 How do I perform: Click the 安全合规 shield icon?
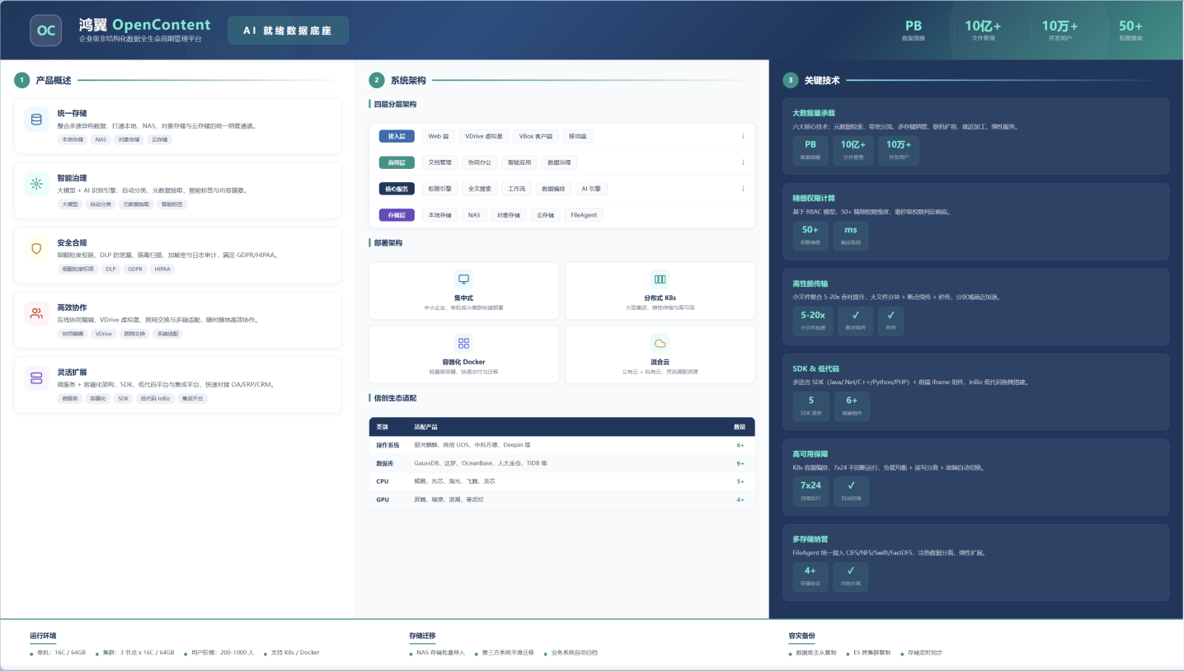click(36, 248)
